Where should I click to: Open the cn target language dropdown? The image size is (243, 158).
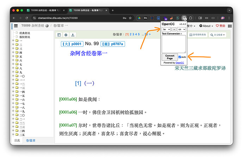tap(181, 29)
